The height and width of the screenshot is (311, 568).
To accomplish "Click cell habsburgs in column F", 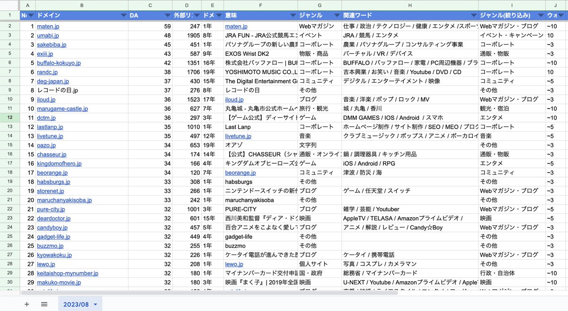I will [x=261, y=182].
